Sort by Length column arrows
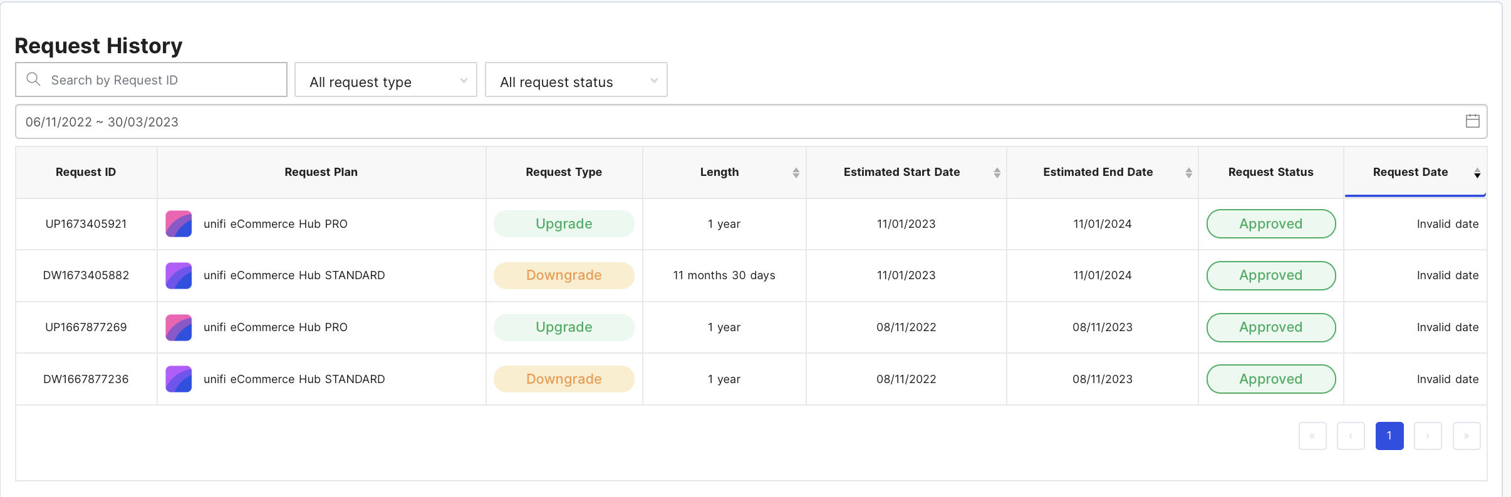1511x497 pixels. pos(796,173)
